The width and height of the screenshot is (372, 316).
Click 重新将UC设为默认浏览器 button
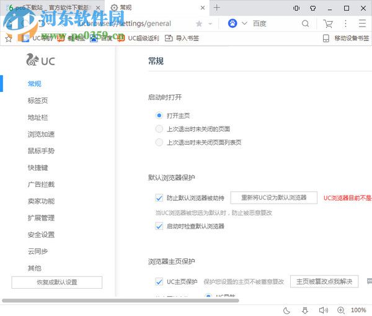(274, 197)
